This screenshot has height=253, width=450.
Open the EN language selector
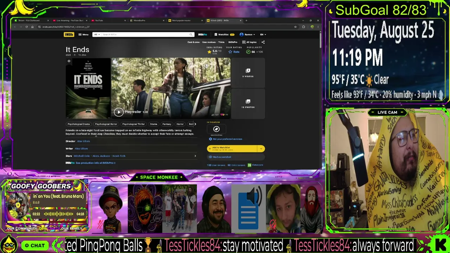tap(263, 34)
